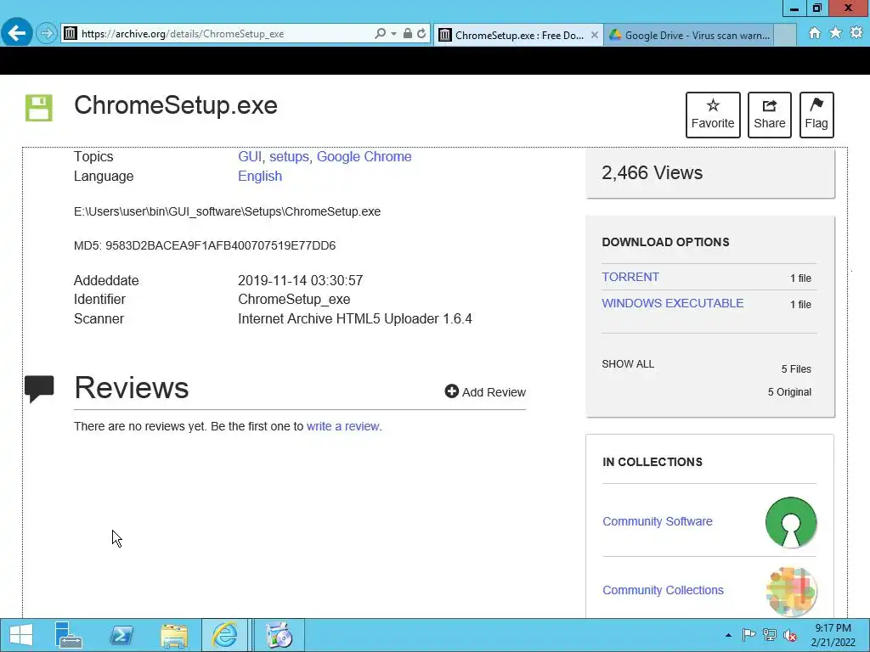Click the IE forward arrow button

[47, 34]
